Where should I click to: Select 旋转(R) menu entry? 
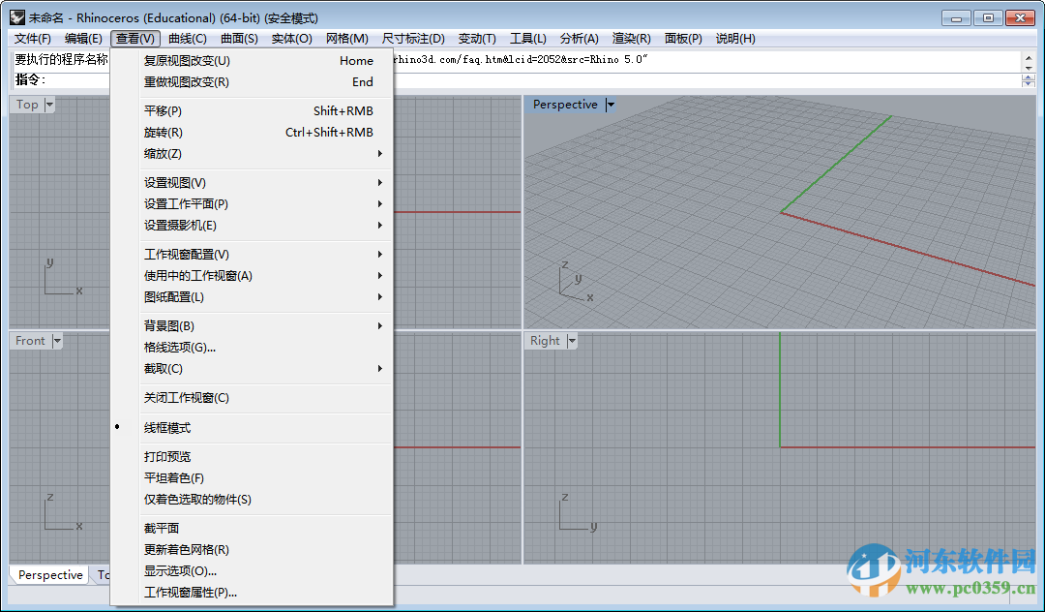252,132
